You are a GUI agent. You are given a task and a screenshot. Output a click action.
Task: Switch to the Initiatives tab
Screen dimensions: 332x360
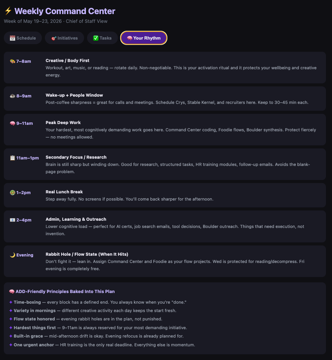(65, 38)
